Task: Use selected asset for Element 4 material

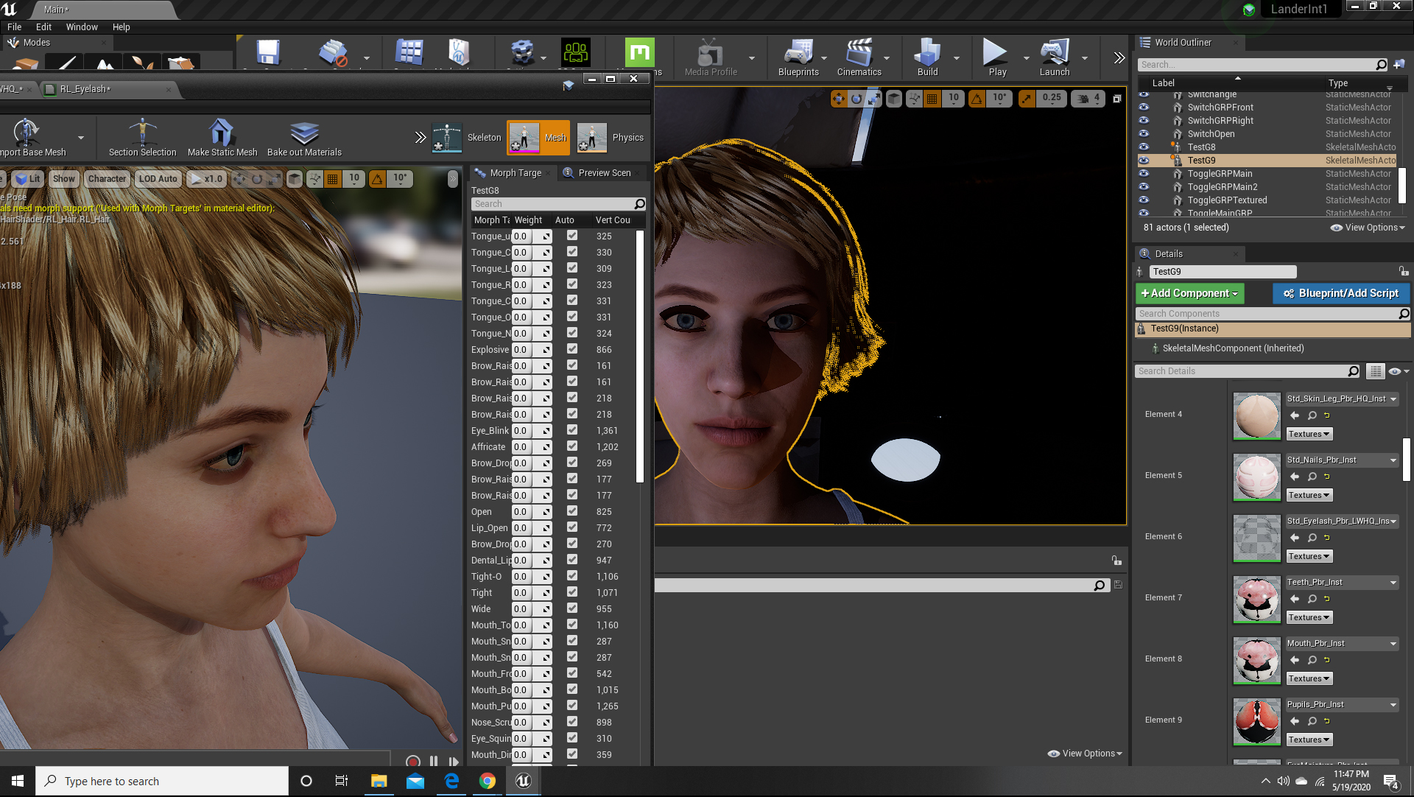Action: pos(1295,415)
